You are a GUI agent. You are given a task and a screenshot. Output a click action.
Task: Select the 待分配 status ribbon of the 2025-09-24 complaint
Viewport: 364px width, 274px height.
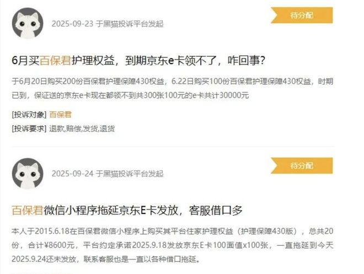[x=302, y=165]
